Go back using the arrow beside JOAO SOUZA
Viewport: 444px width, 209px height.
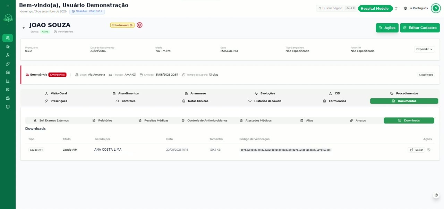[x=24, y=28]
